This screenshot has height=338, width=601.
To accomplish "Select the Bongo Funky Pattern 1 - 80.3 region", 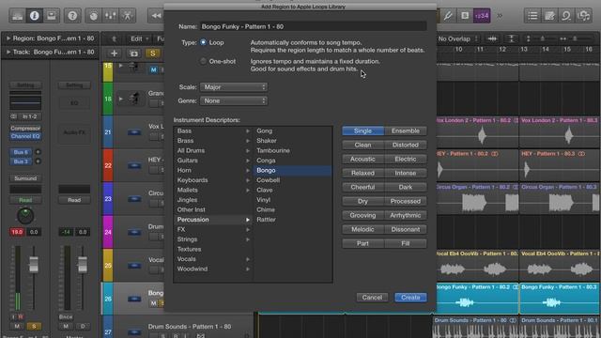I will pos(560,299).
